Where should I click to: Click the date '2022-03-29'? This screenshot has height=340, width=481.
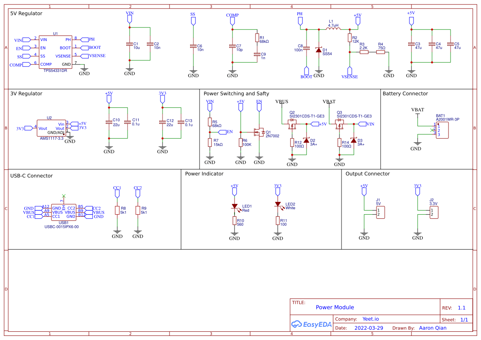pyautogui.click(x=369, y=328)
